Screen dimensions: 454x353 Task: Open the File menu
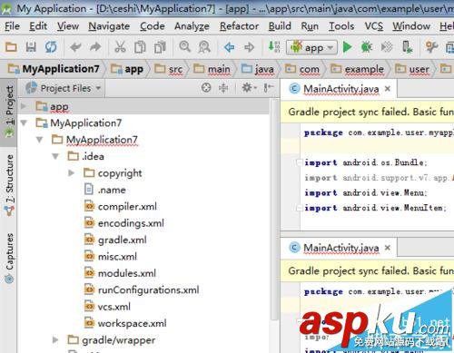pyautogui.click(x=12, y=26)
